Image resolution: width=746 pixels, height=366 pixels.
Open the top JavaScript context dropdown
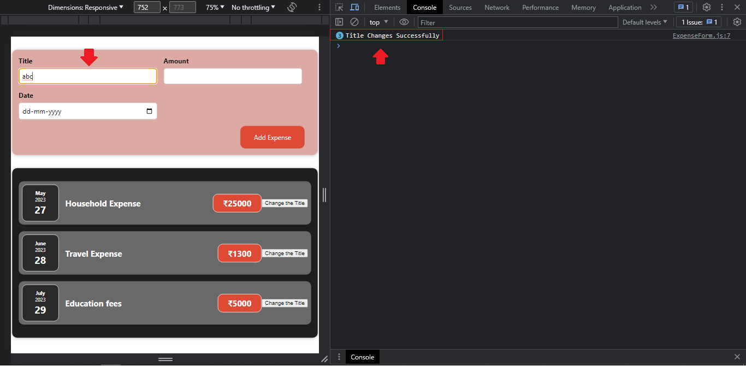378,22
